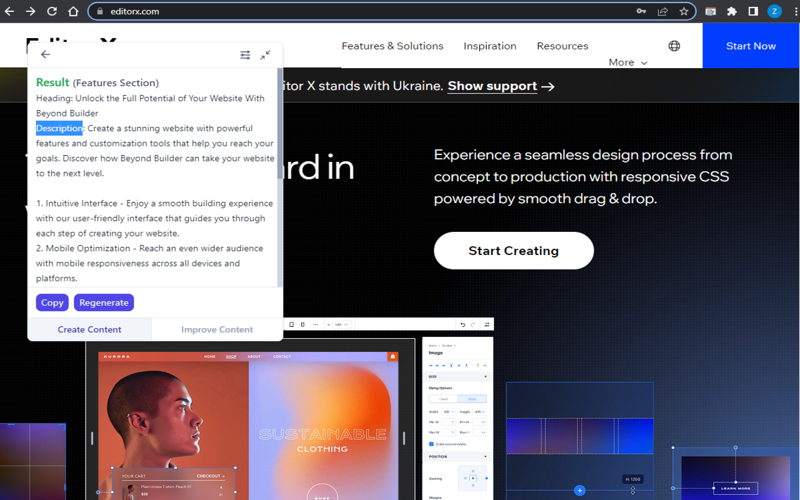Viewport: 800px width, 500px height.
Task: Switch sizing option to Fixed
Action: tap(444, 399)
